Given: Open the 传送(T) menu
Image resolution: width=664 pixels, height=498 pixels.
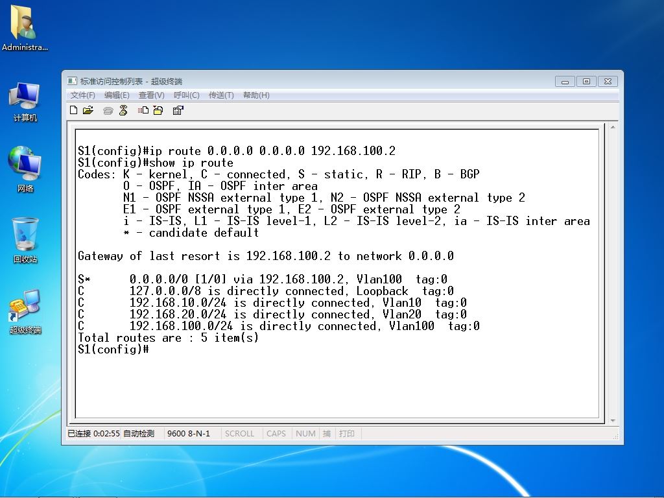Looking at the screenshot, I should point(221,95).
